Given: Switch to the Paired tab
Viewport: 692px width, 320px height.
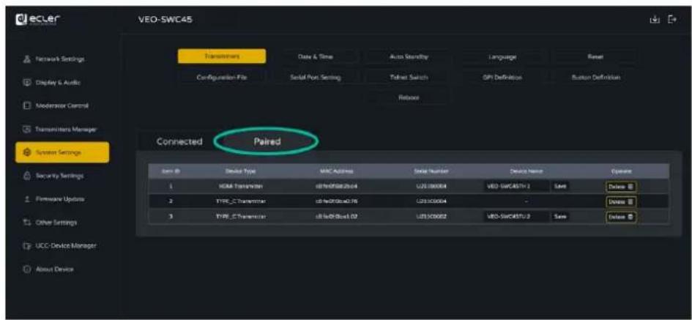Looking at the screenshot, I should point(267,141).
